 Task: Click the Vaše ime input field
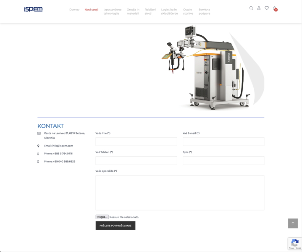click(136, 142)
